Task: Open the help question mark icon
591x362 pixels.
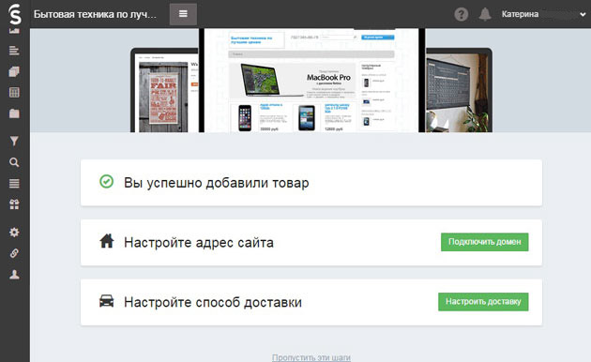Action: pyautogui.click(x=461, y=14)
